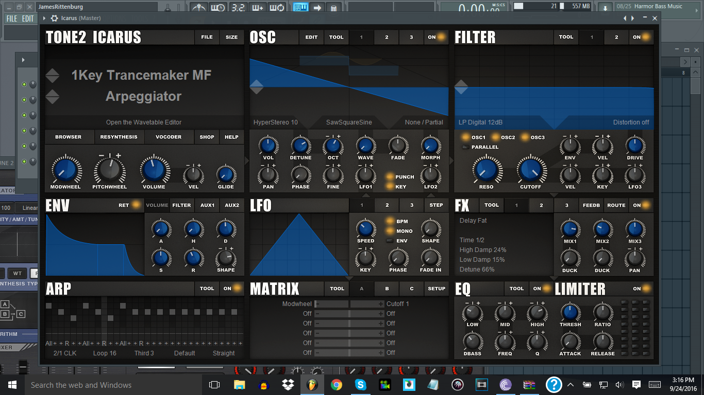Viewport: 704px width, 395px height.
Task: Switch to the ENV FILTER tab
Action: pos(181,205)
